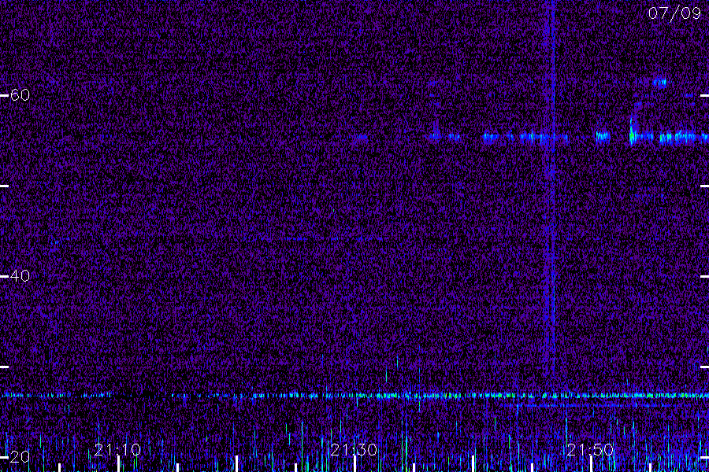This screenshot has height=472, width=709.
Task: Click the 60 frequency axis label
Action: click(20, 95)
